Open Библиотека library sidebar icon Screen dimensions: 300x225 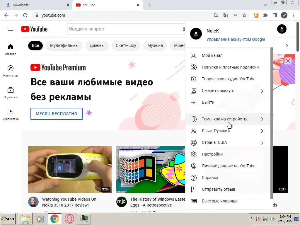point(11,115)
